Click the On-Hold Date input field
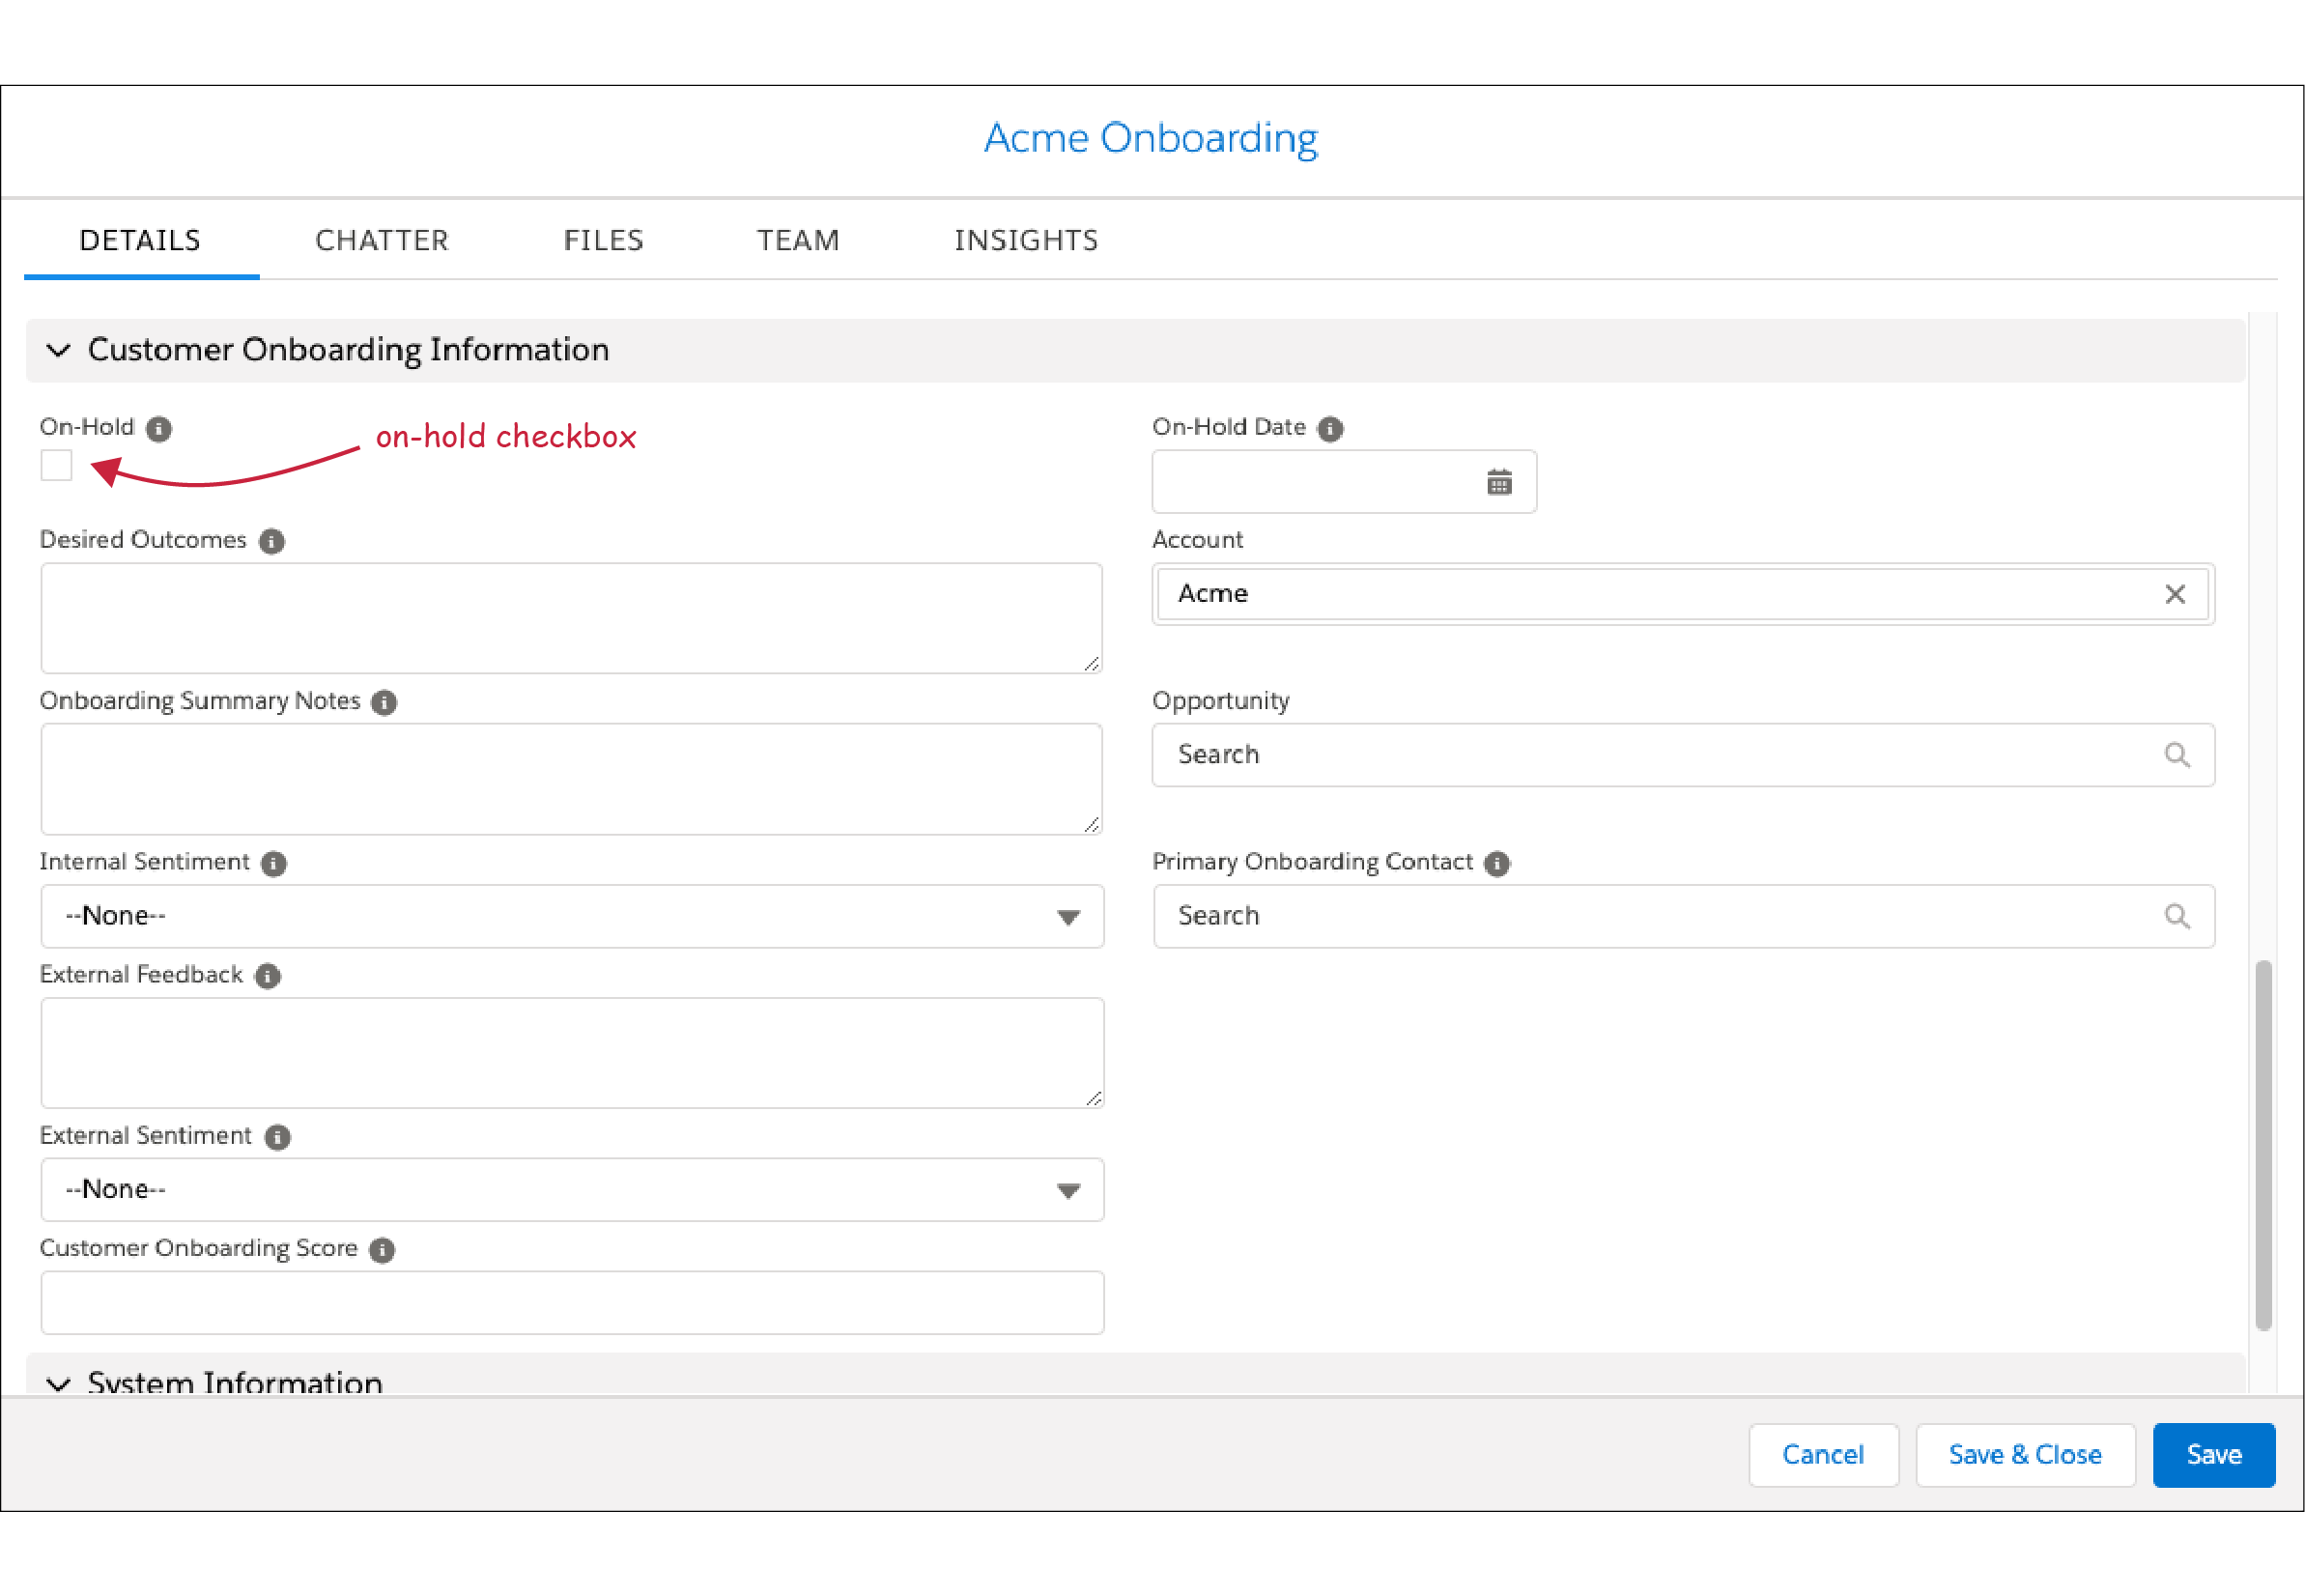Screen dimensions: 2305x1596 [1344, 483]
